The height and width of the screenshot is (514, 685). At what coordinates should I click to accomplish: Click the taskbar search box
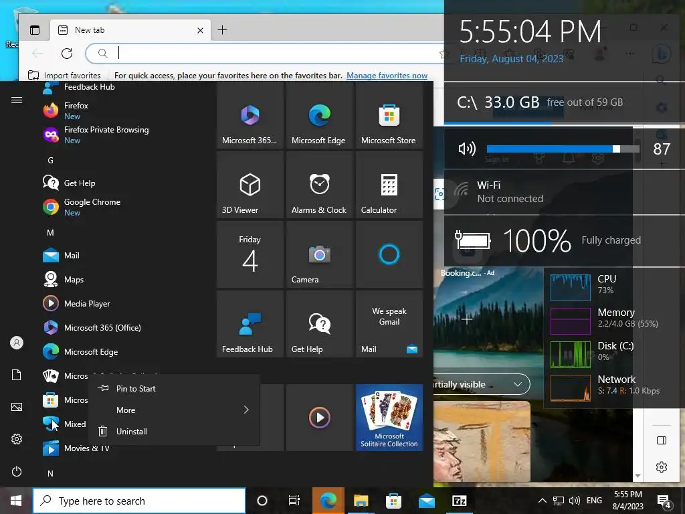[x=139, y=501]
